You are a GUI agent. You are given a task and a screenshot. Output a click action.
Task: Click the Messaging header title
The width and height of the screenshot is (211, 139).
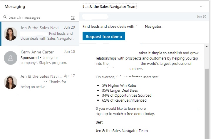pos(15,6)
